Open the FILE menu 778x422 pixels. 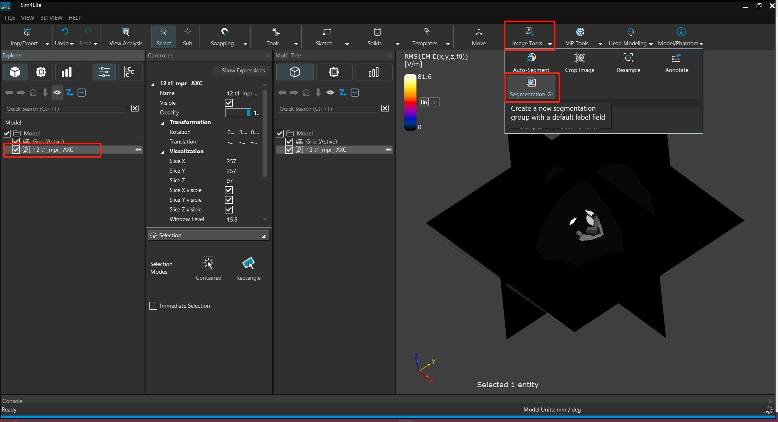click(x=10, y=18)
